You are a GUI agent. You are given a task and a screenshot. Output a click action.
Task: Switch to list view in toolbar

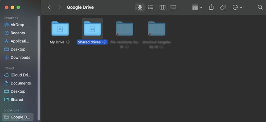click(x=151, y=7)
